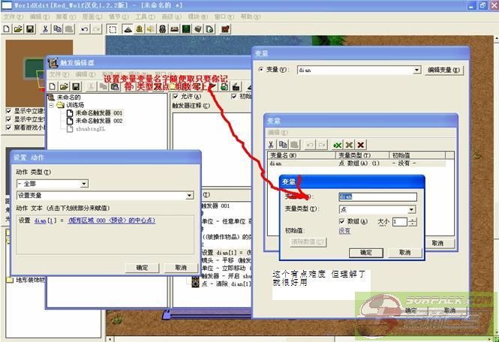The height and width of the screenshot is (342, 499).
Task: Click the Undo arrow in main toolbar
Action: pos(83,29)
